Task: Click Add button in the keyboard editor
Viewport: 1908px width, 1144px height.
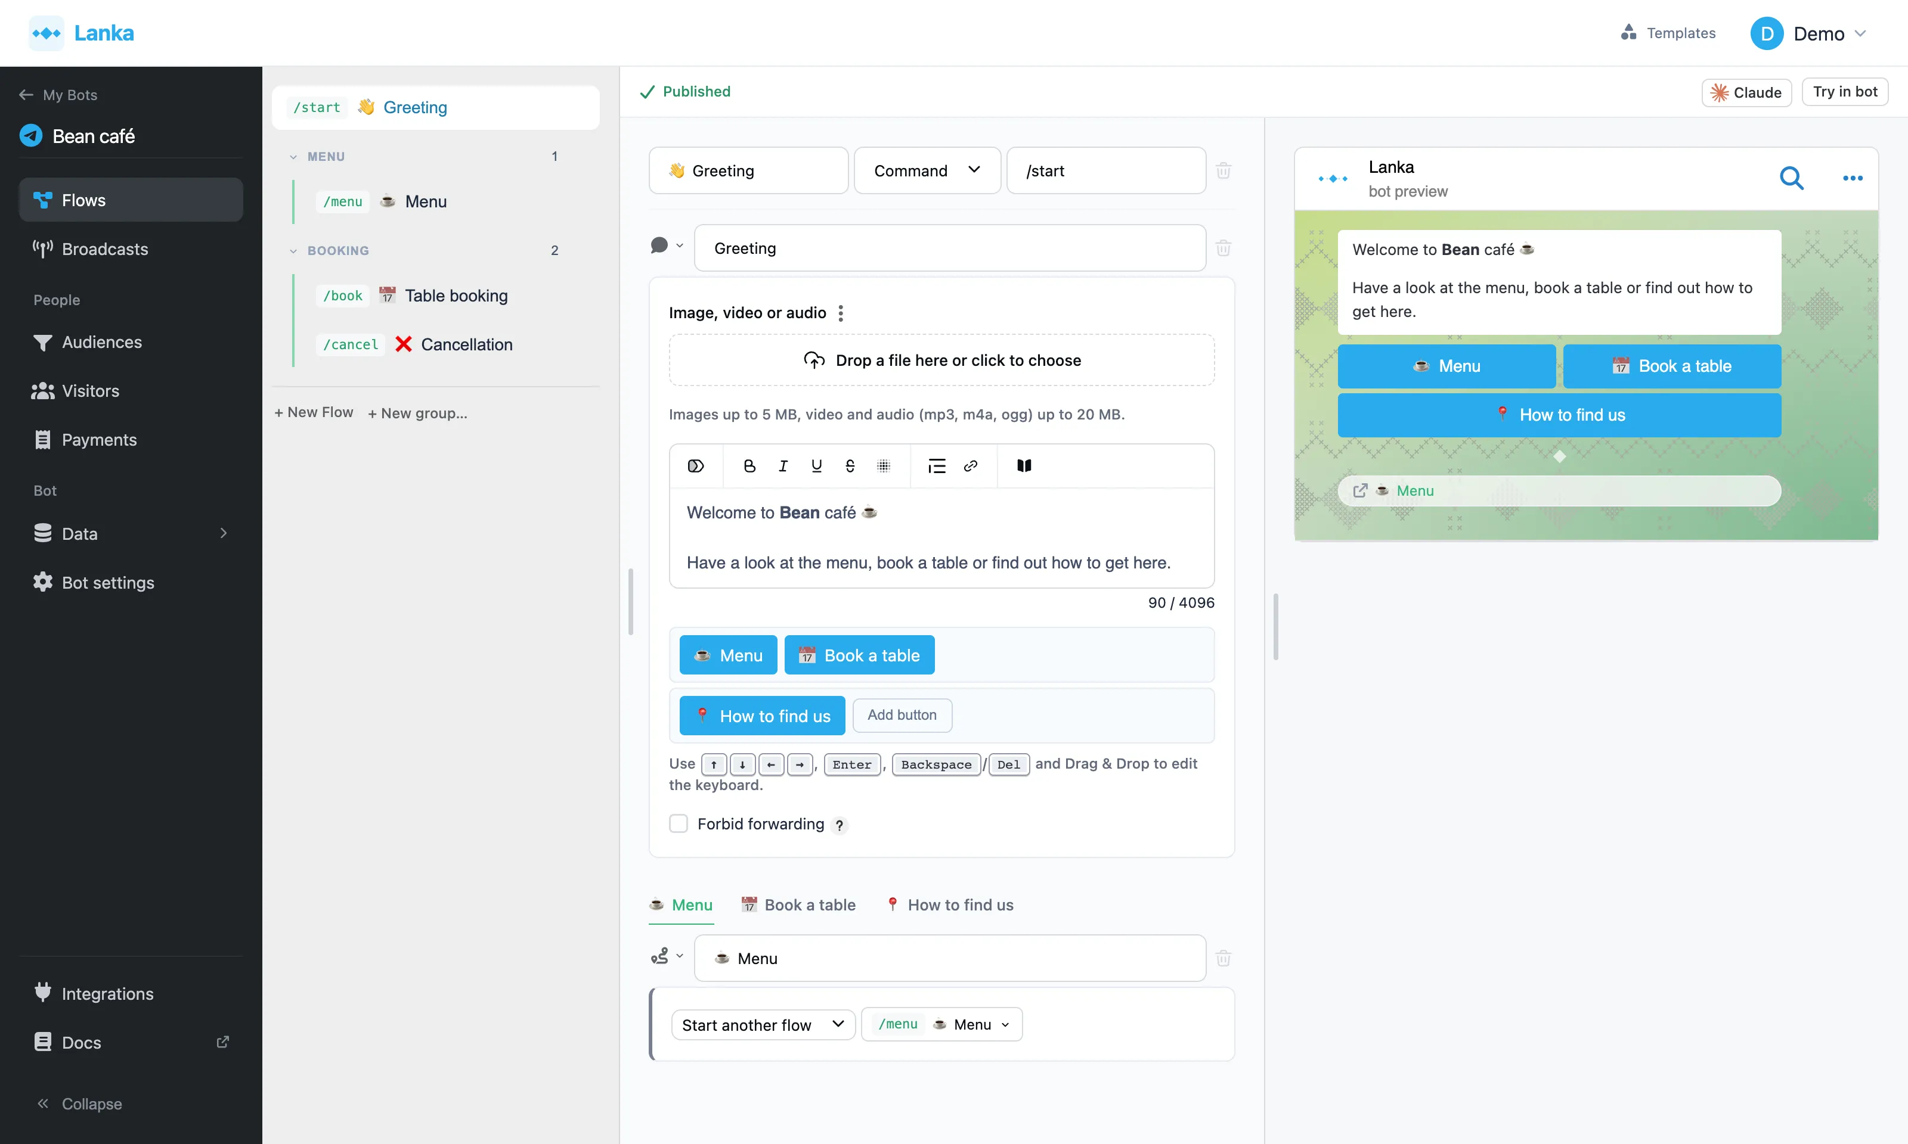Action: click(902, 716)
